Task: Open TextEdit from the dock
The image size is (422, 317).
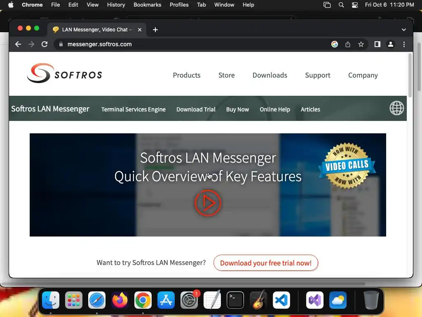Action: point(212,300)
